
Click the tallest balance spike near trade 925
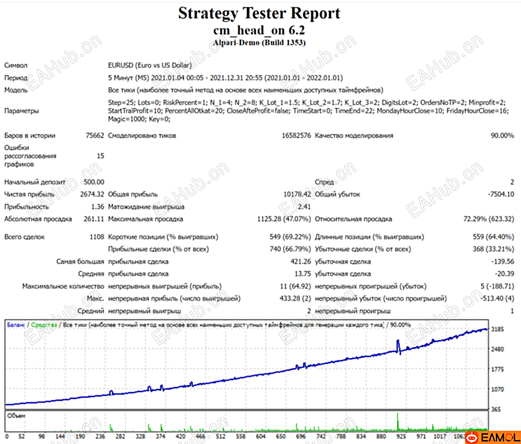tap(398, 346)
